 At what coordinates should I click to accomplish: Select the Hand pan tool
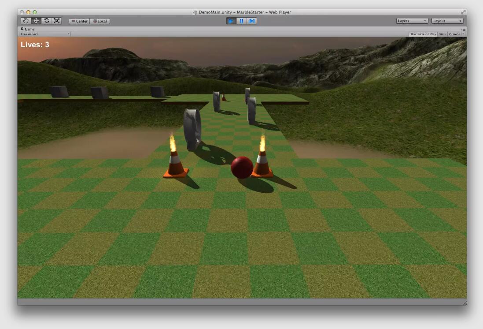(x=26, y=21)
